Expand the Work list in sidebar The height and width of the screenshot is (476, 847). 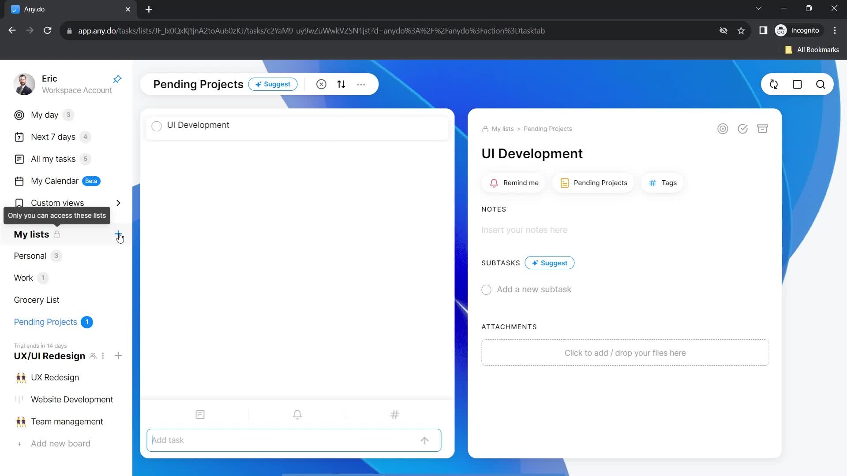24,277
